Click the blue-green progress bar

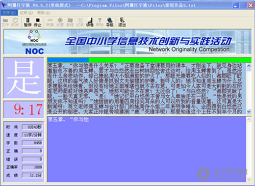(x=149, y=60)
